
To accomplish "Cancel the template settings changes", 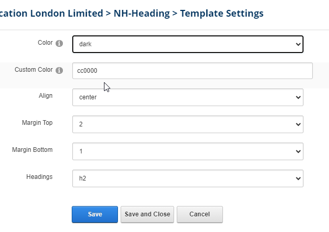I will (200, 214).
